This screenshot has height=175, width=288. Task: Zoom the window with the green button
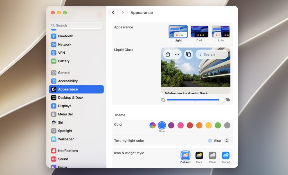(x=65, y=12)
